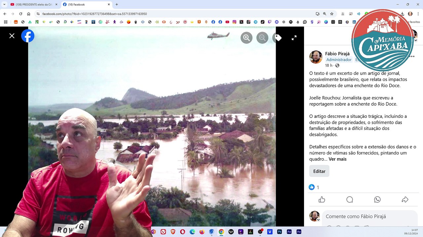Open the Telegram bookmark
The height and width of the screenshot is (237, 423).
[x=255, y=22]
